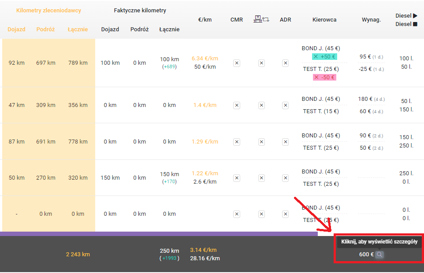424x273 pixels.
Task: Toggle ADR checkbox in the 320 km row
Action: tap(285, 178)
